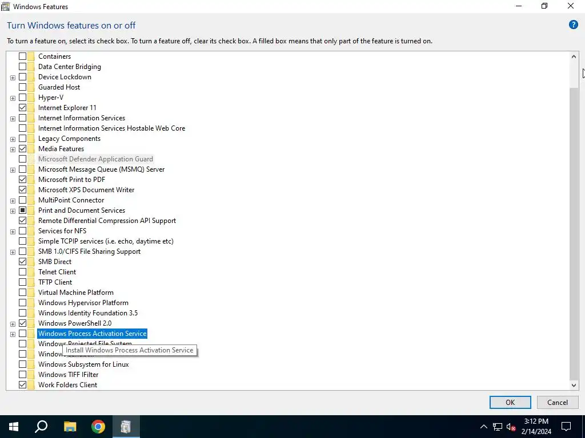Screen dimensions: 585x438
Task: Uncheck Microsoft Print to PDF
Action: click(22, 180)
